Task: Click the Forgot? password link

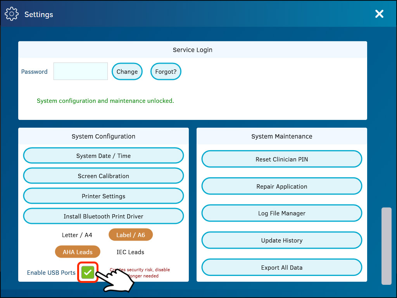Action: pyautogui.click(x=166, y=71)
